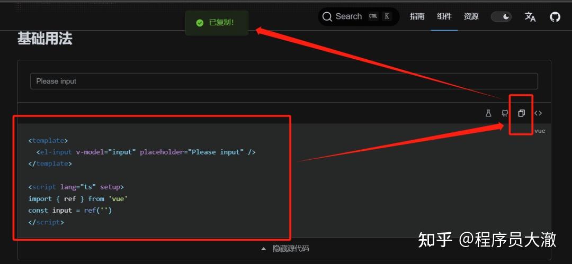Collapse code with 隐藏源代码 button
Image resolution: width=572 pixels, height=264 pixels.
(285, 249)
